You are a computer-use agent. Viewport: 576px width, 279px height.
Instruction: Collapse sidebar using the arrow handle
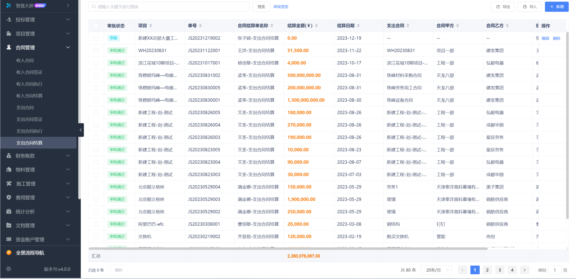point(81,130)
